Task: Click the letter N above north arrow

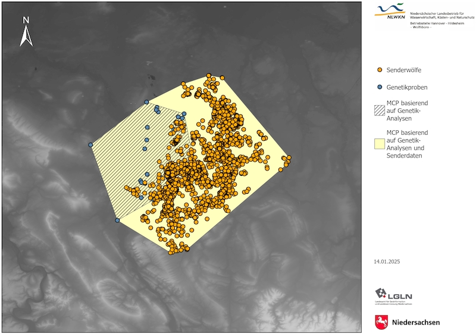Action: click(26, 20)
